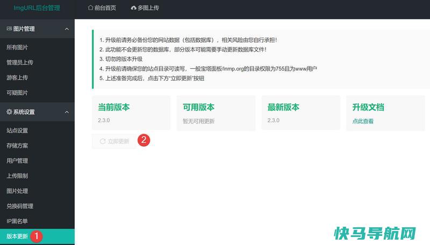Click the 2.3.0 value under 最新版本
The image size is (430, 245).
(x=274, y=120)
